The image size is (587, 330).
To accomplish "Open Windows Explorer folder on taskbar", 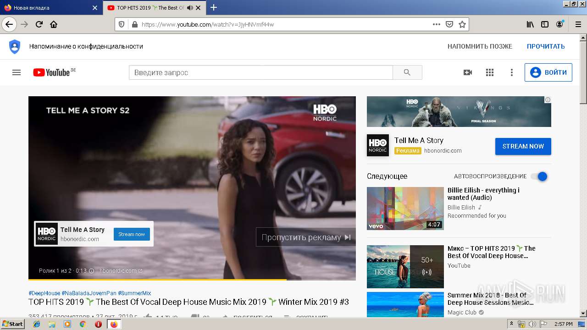I will click(x=52, y=324).
